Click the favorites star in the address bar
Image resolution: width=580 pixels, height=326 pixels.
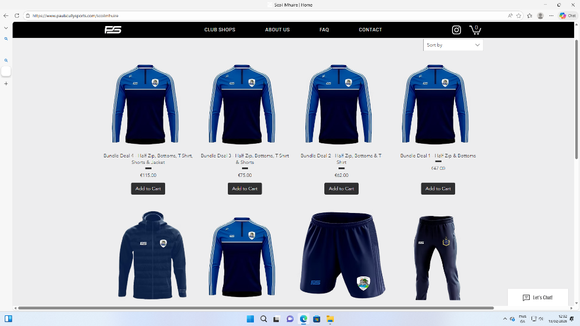(518, 15)
